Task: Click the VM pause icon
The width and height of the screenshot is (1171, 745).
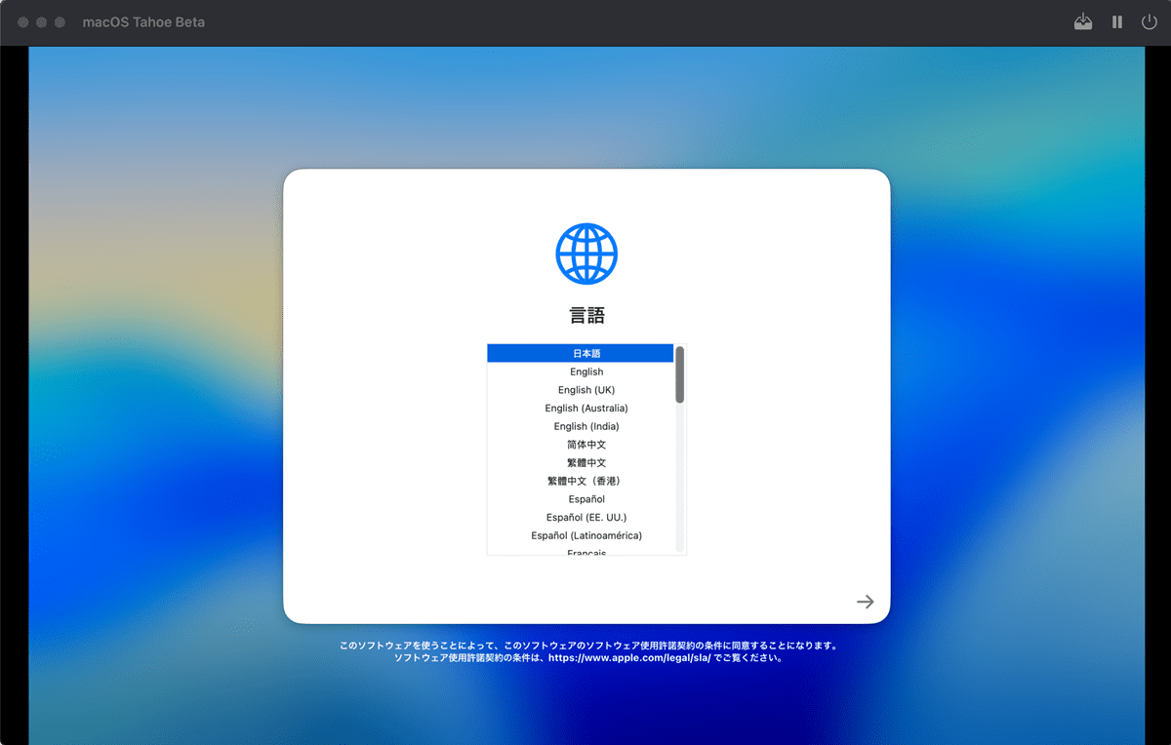Action: tap(1117, 21)
